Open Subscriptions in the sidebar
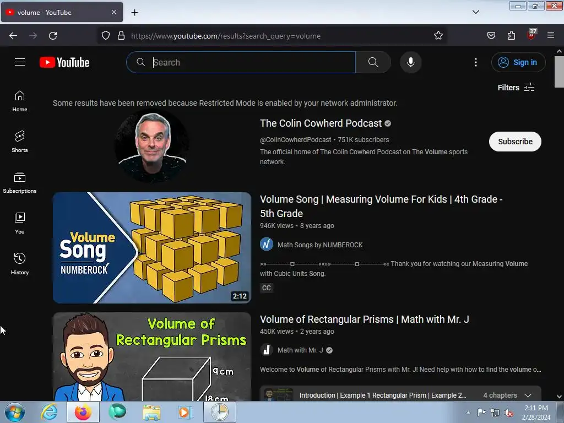 pyautogui.click(x=20, y=183)
